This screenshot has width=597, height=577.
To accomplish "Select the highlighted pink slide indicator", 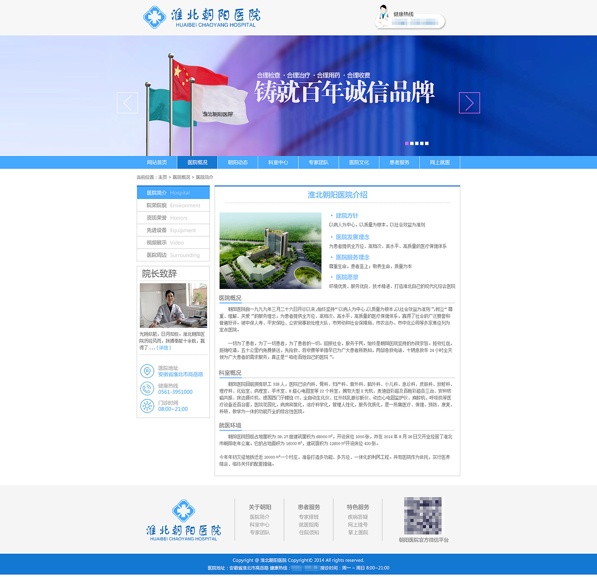I will (x=408, y=144).
